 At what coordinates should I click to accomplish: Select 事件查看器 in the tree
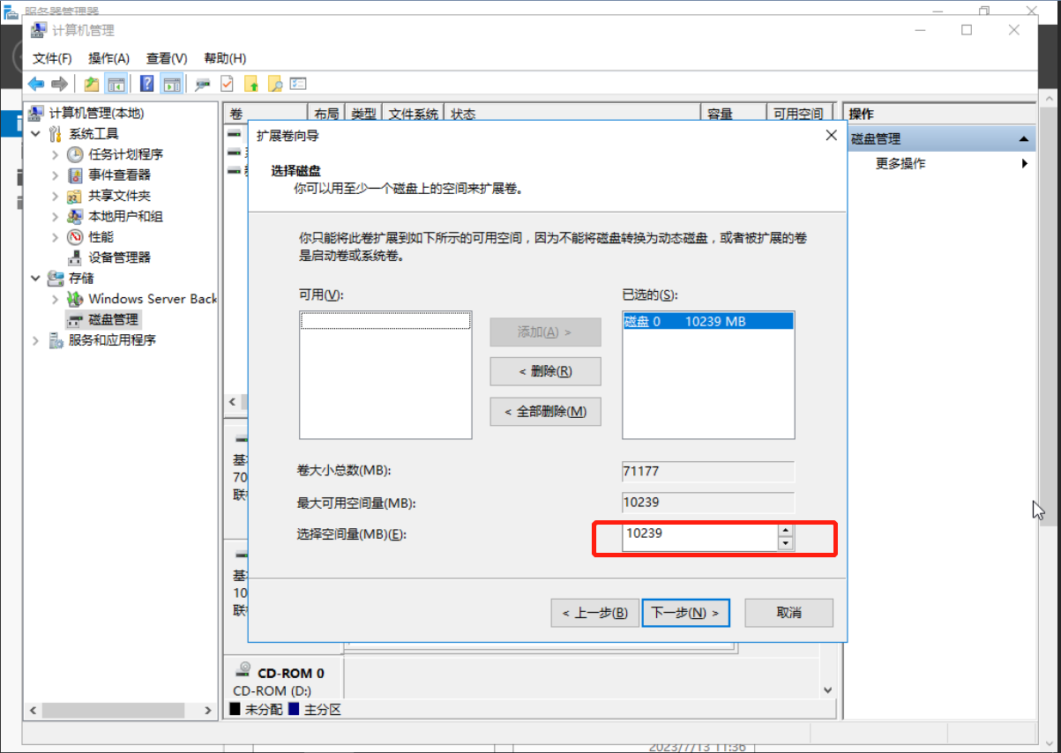point(119,175)
